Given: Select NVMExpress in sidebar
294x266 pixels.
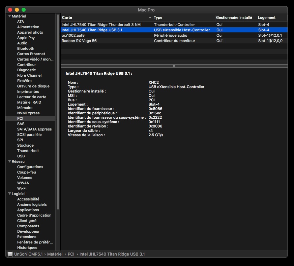Looking at the screenshot, I should (28, 113).
